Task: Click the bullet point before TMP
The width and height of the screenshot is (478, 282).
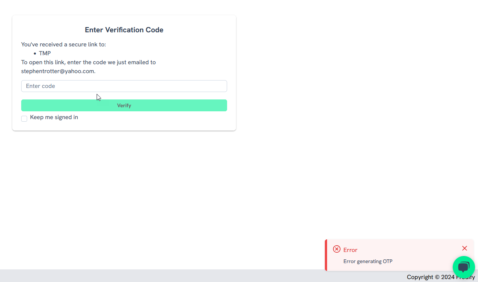Action: tap(35, 54)
